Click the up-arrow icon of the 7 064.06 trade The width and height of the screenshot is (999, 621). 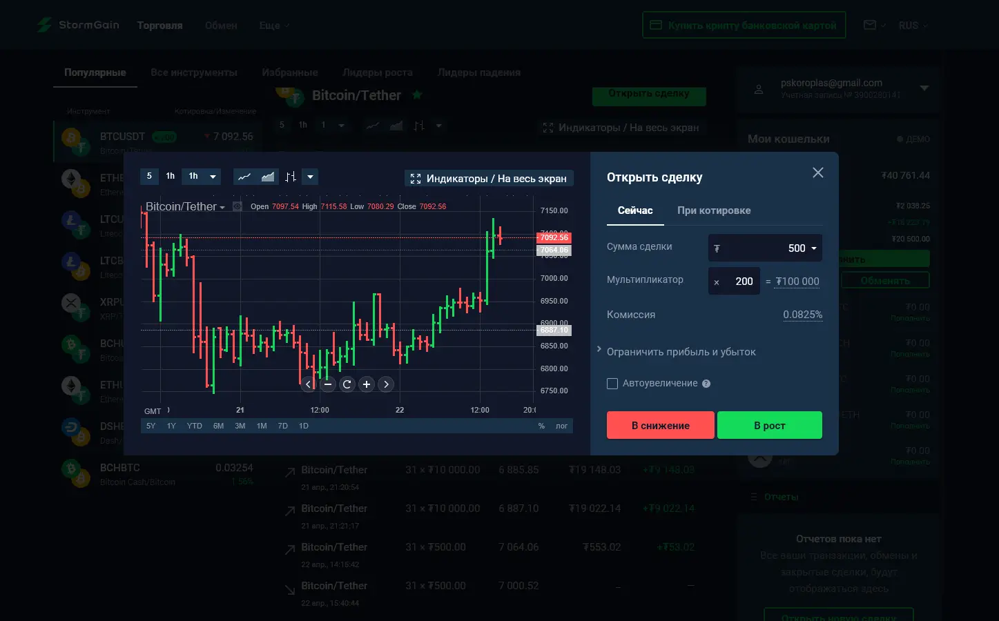[290, 550]
